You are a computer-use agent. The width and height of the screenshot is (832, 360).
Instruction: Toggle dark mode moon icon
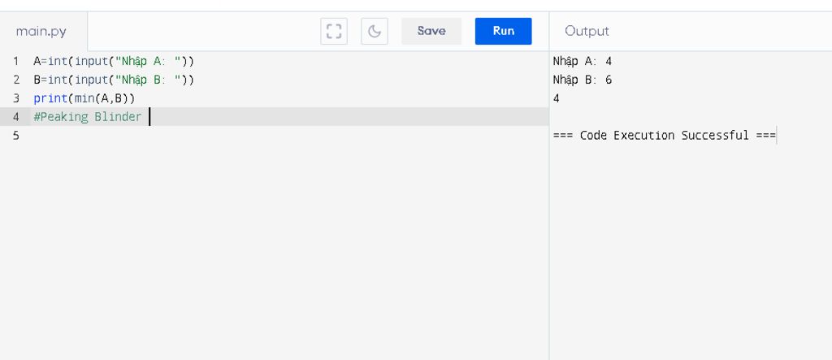pos(375,32)
